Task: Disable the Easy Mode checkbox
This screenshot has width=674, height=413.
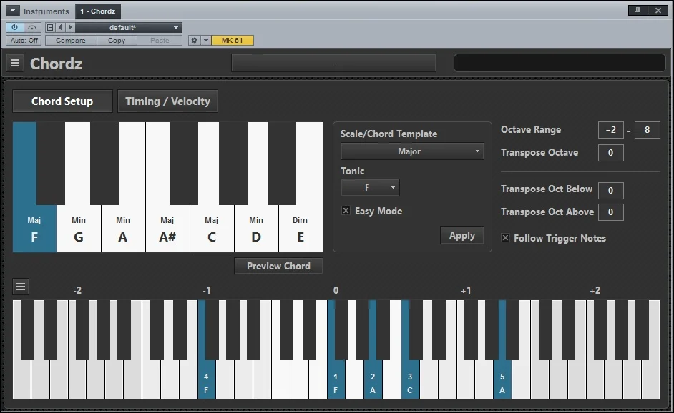Action: pos(346,210)
